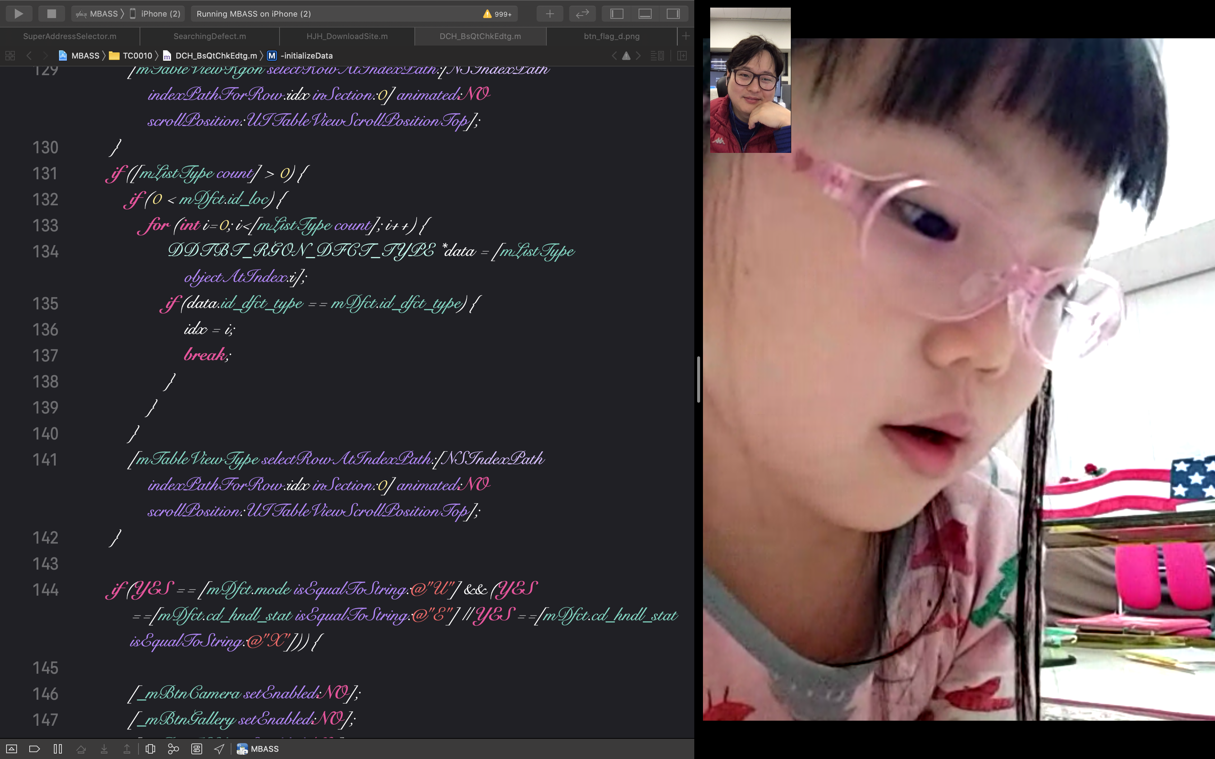
Task: Hide the debug area toggle
Action: pyautogui.click(x=12, y=749)
